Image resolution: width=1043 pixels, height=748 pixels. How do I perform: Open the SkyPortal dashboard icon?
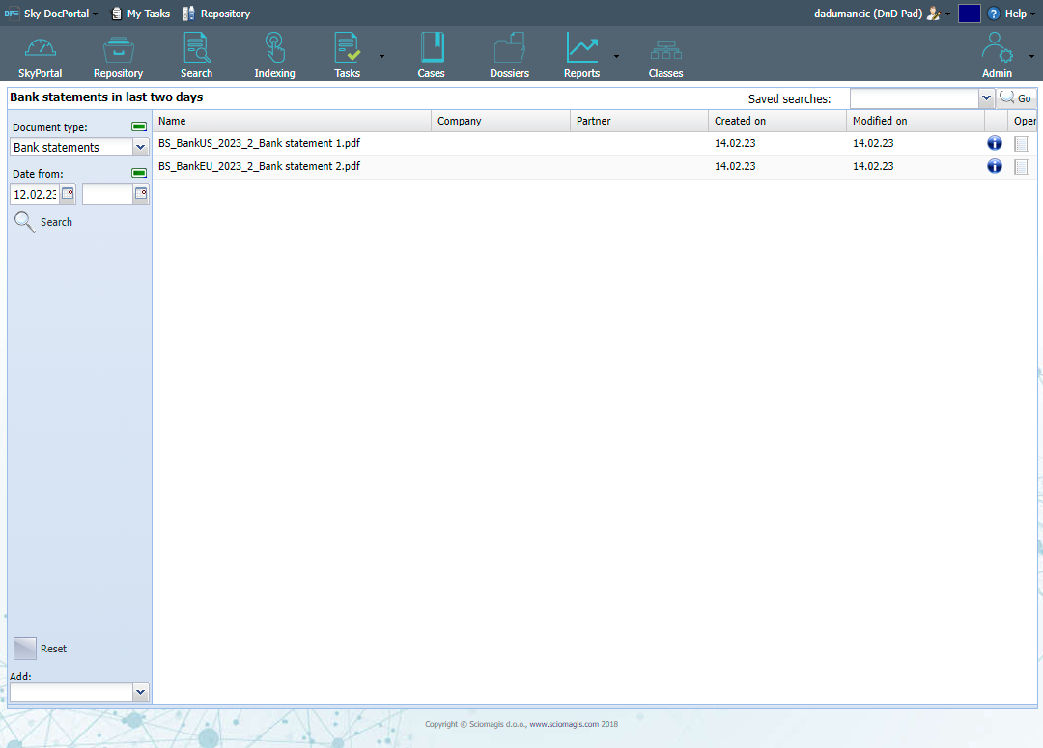(x=40, y=48)
